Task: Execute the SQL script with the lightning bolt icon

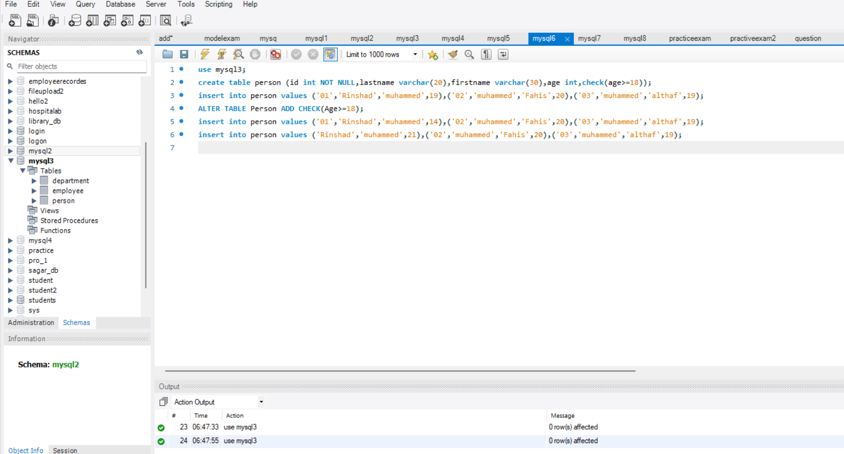Action: click(204, 54)
